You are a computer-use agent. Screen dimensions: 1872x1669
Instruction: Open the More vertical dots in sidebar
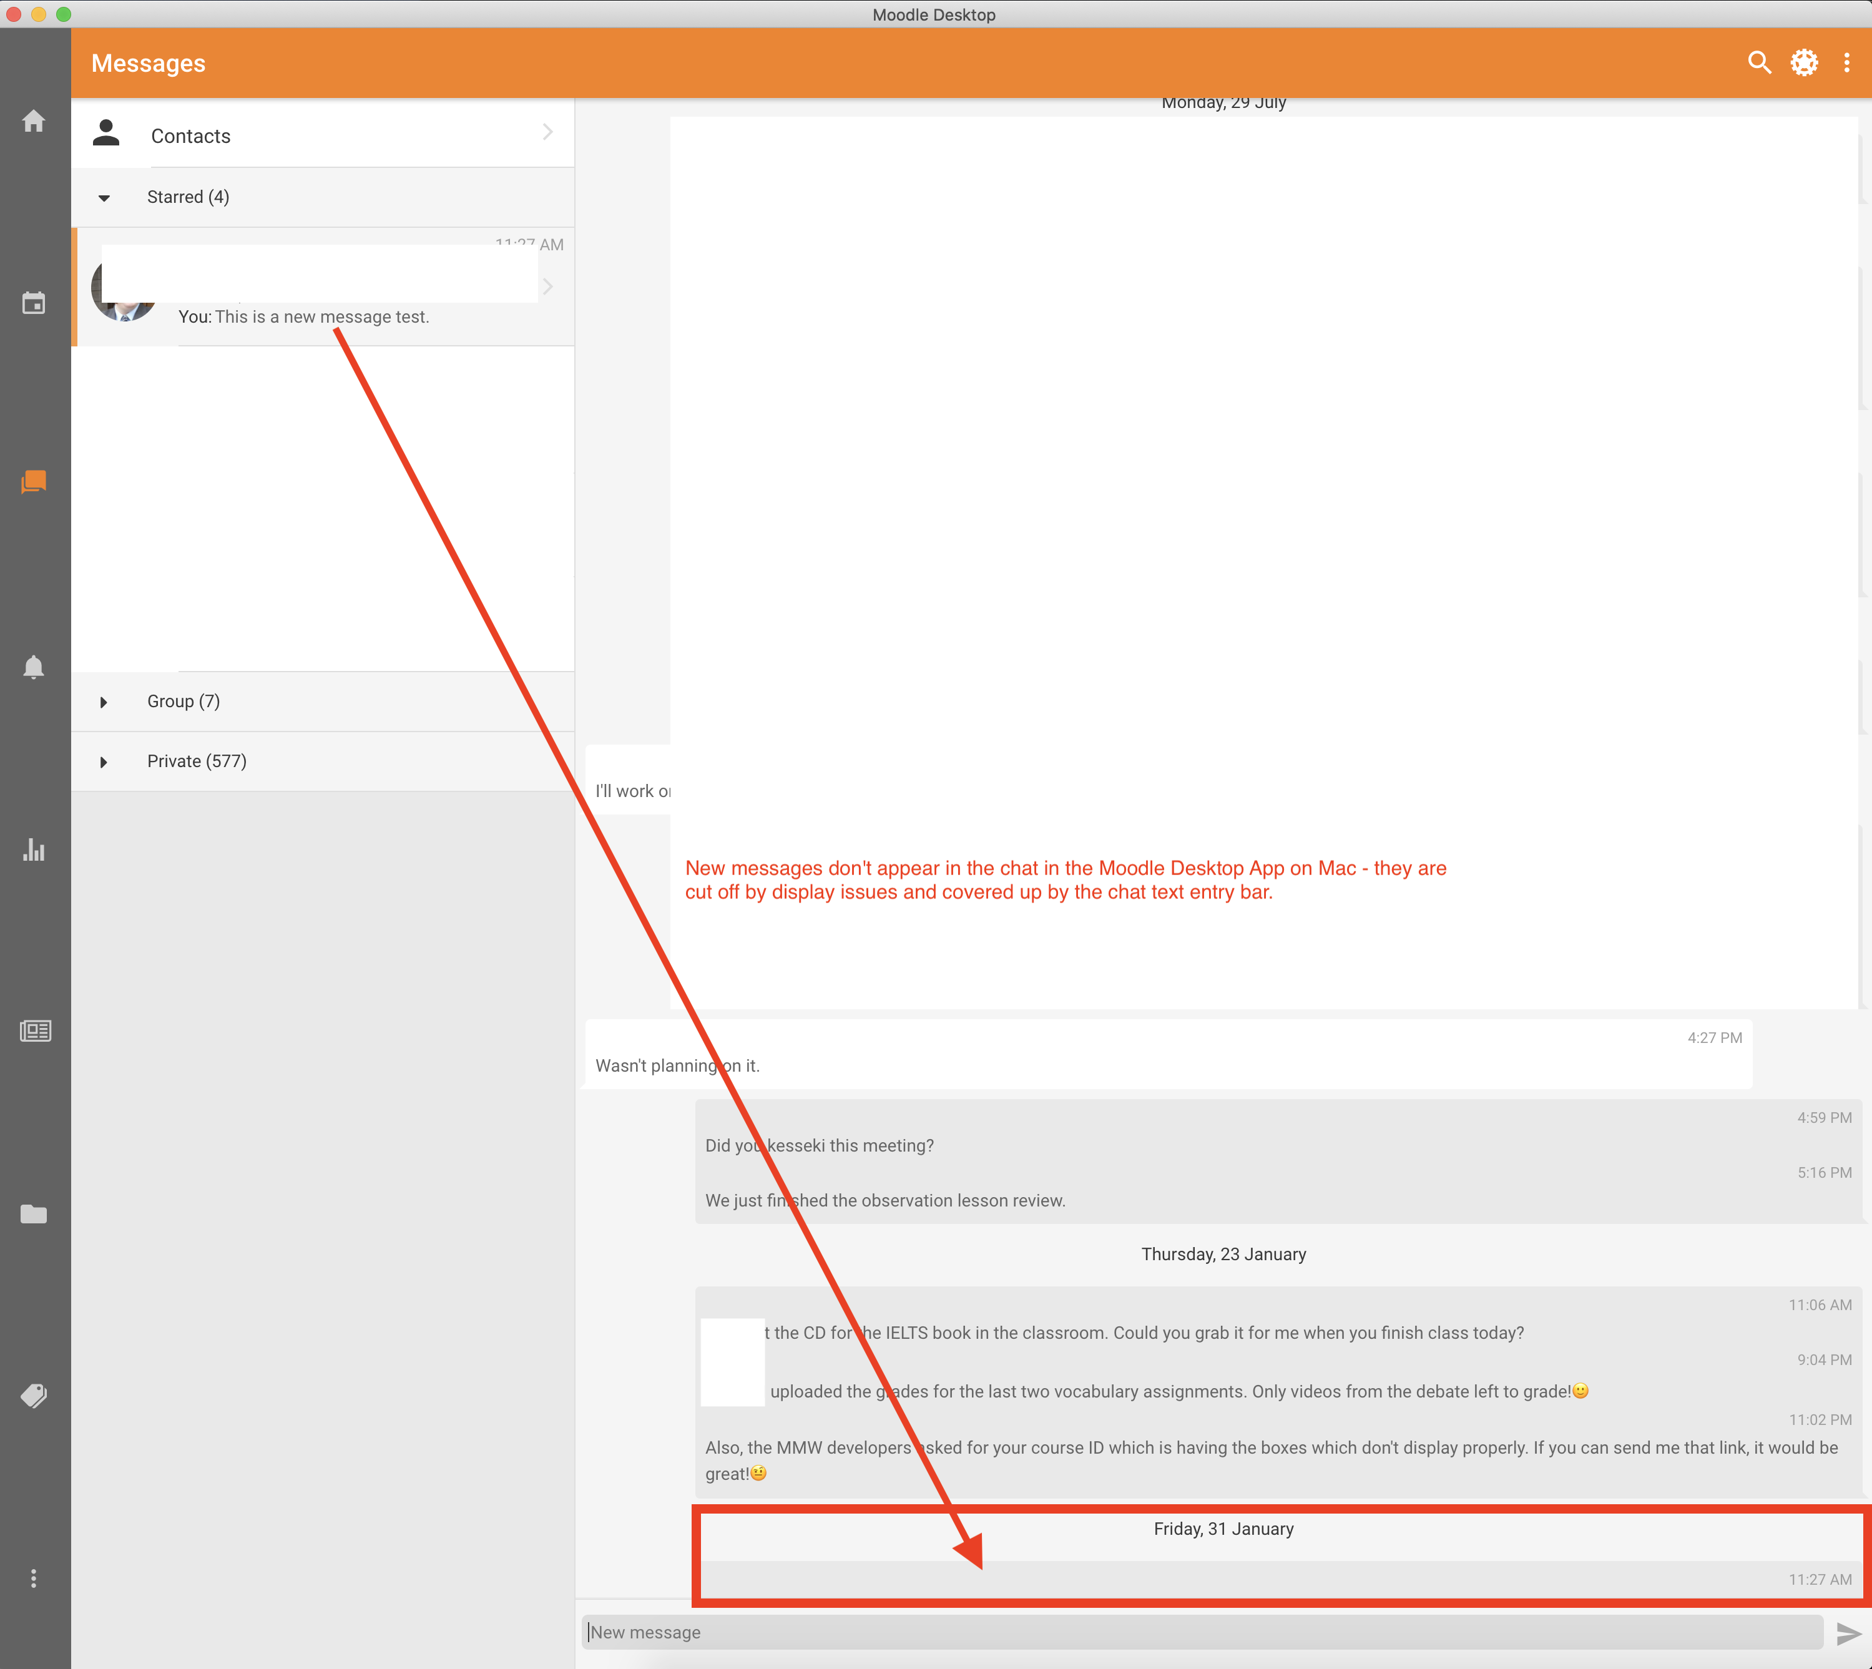34,1578
